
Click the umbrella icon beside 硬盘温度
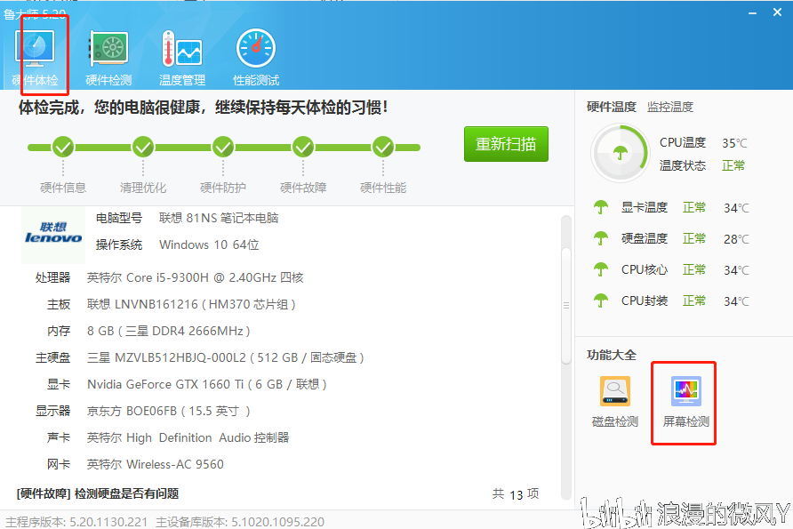coord(601,238)
